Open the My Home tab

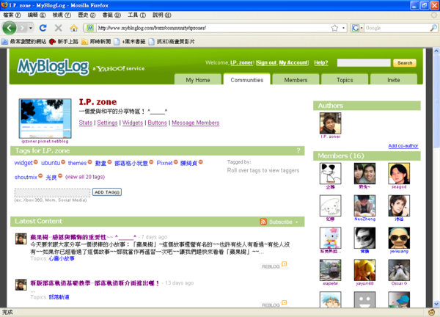(198, 80)
